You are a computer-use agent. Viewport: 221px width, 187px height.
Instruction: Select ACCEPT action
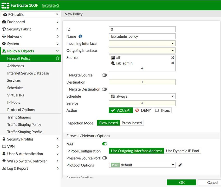121,110
